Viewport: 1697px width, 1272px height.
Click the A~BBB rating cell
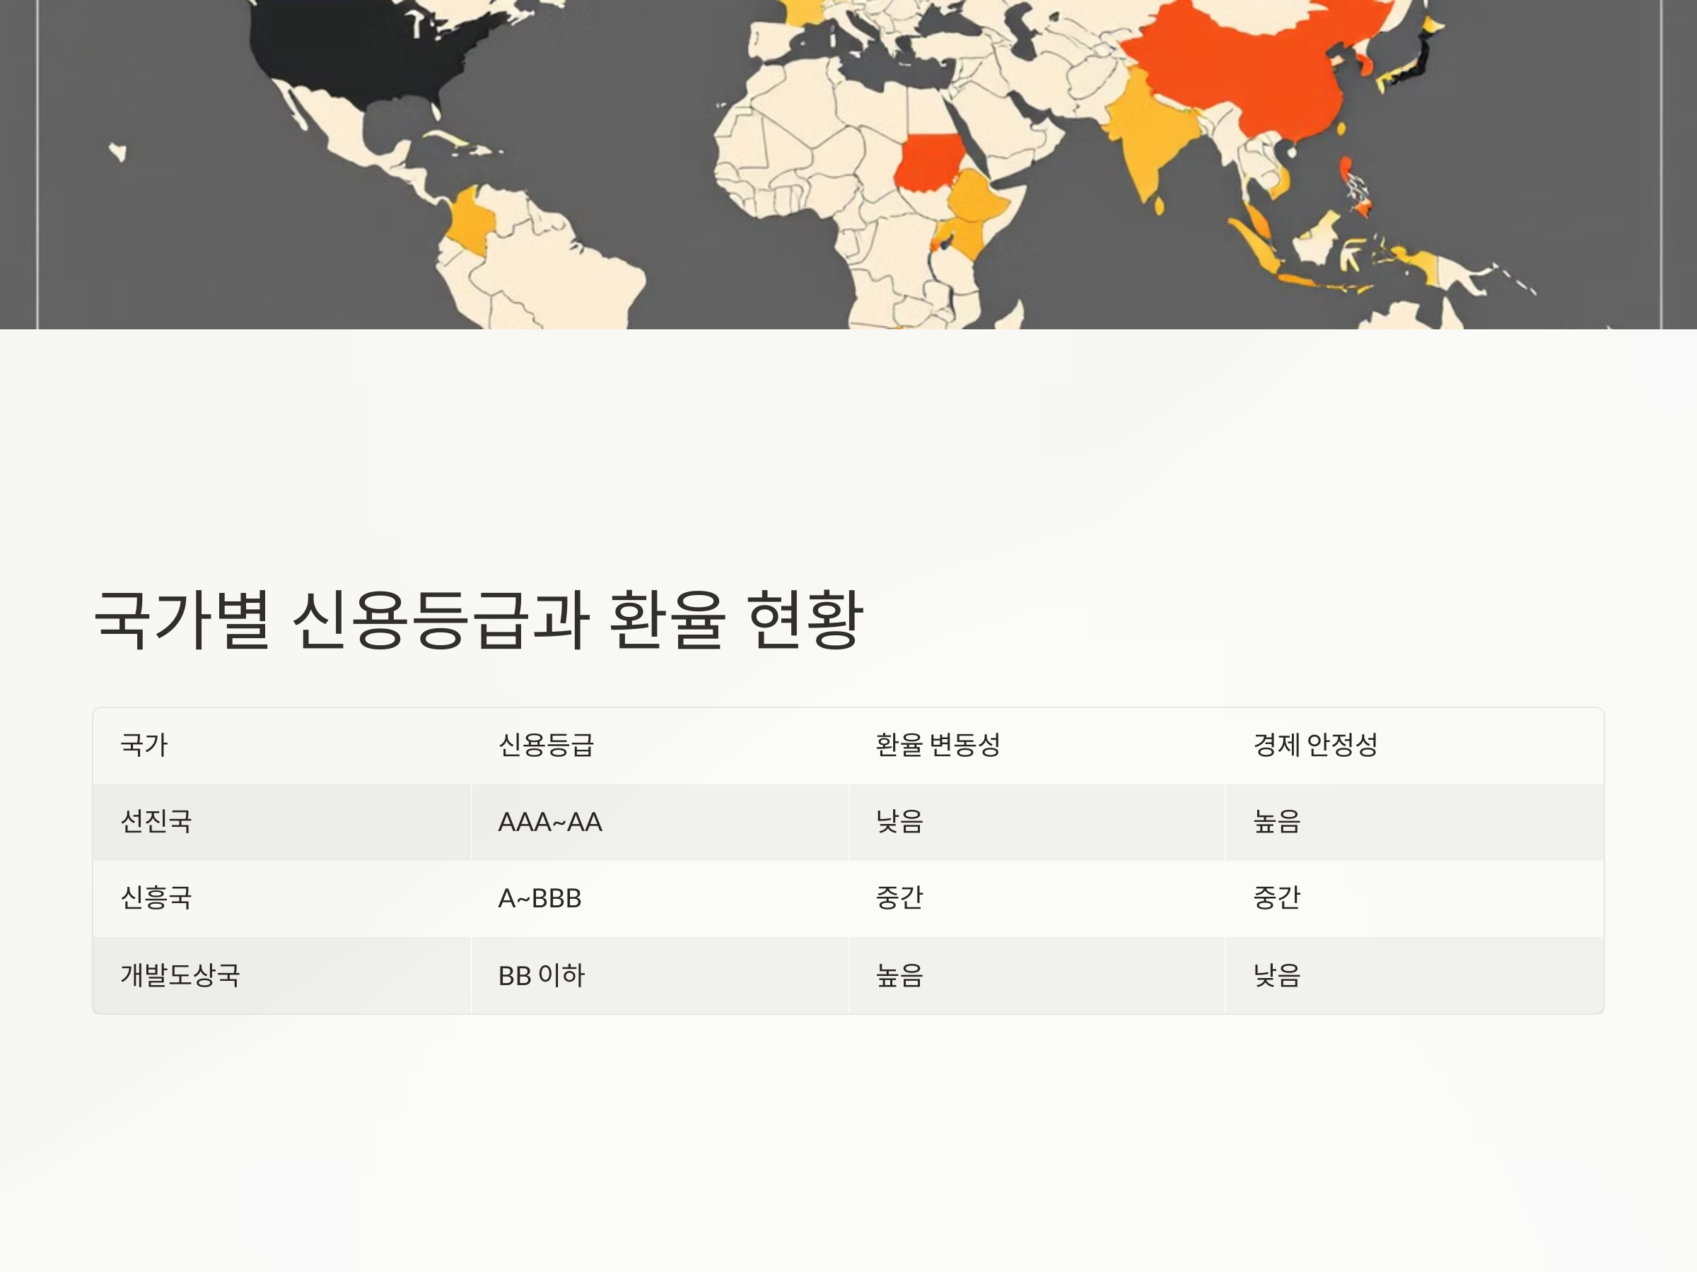(540, 898)
